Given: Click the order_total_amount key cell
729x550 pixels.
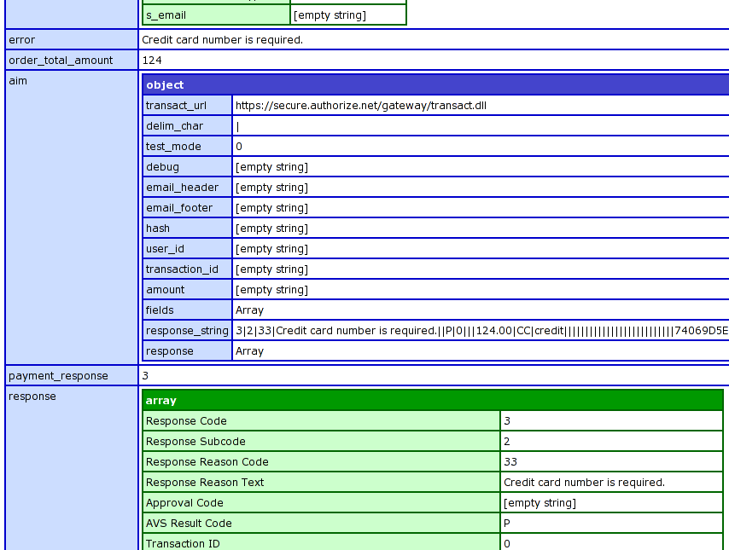Looking at the screenshot, I should tap(72, 60).
